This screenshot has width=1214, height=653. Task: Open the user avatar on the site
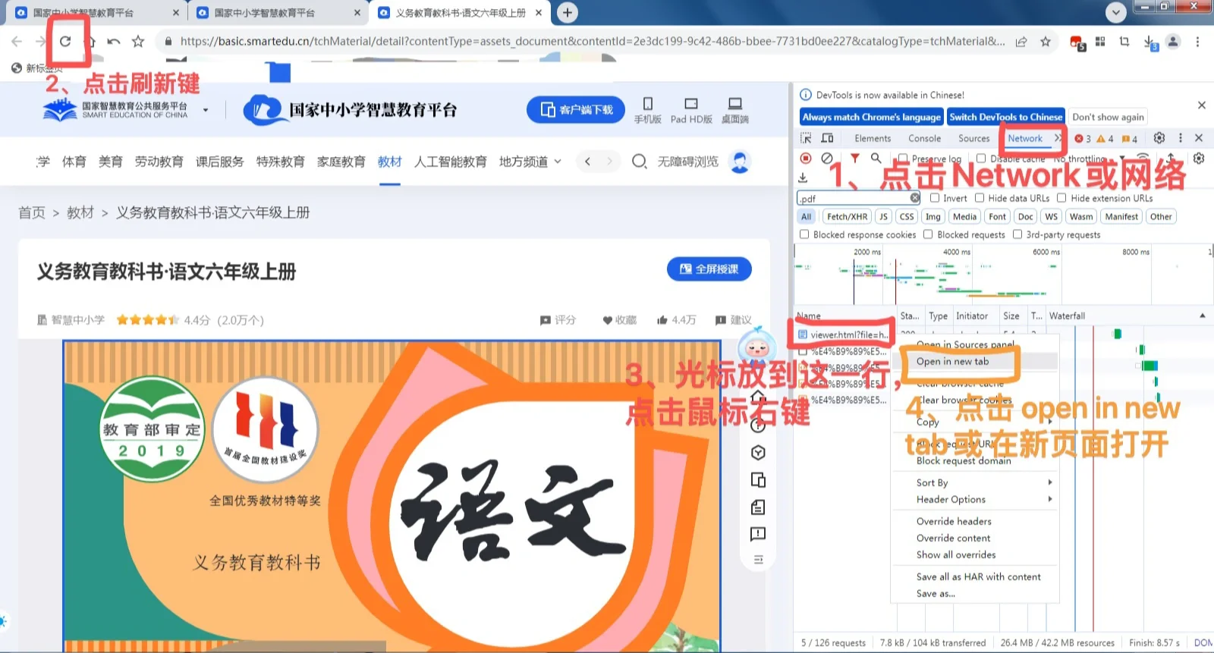(x=739, y=161)
